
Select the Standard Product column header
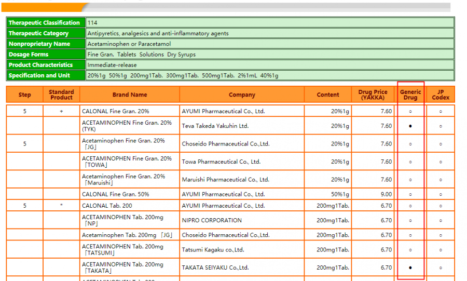(61, 95)
